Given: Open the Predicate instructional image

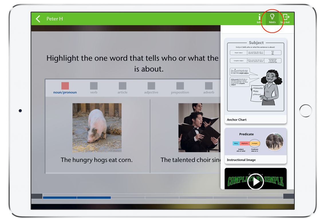Looking at the screenshot, I should click(256, 142).
